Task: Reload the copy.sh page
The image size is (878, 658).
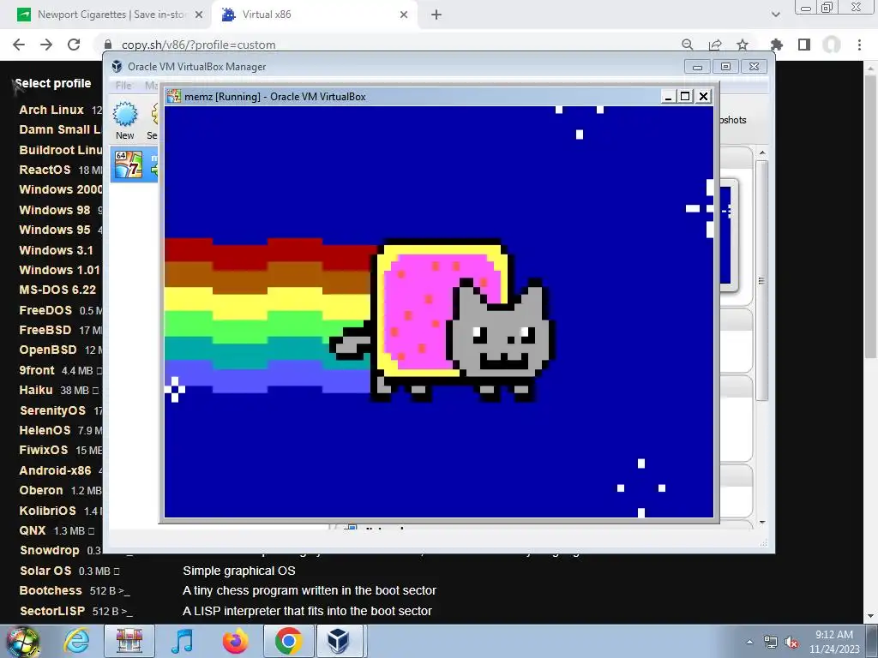Action: [74, 45]
